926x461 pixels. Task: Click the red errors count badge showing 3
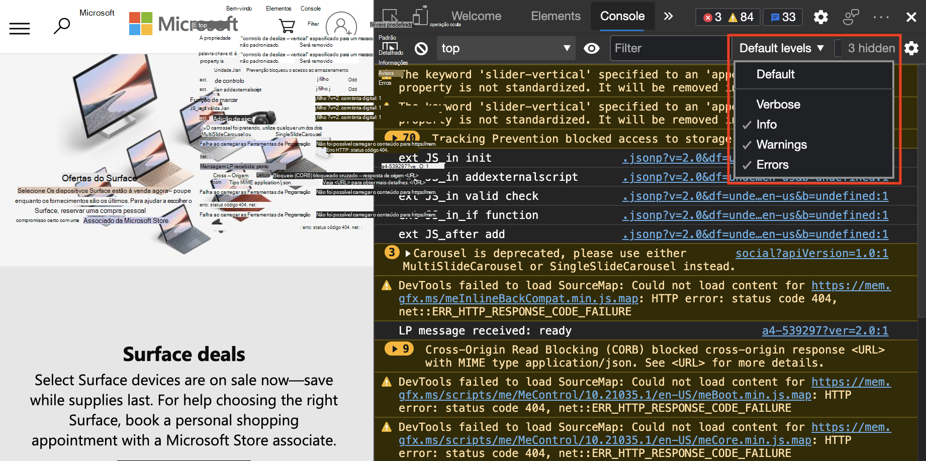[712, 17]
